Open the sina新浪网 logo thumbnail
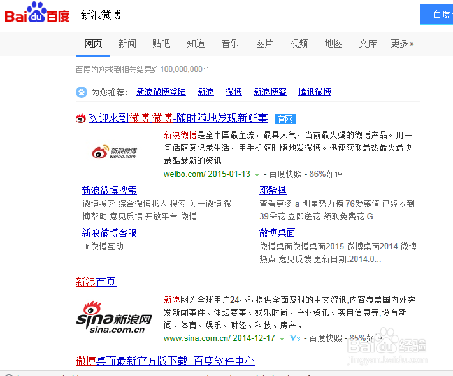The height and width of the screenshot is (376, 453). (114, 317)
